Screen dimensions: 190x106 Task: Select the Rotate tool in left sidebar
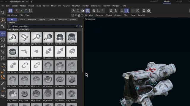pyautogui.click(x=3, y=40)
